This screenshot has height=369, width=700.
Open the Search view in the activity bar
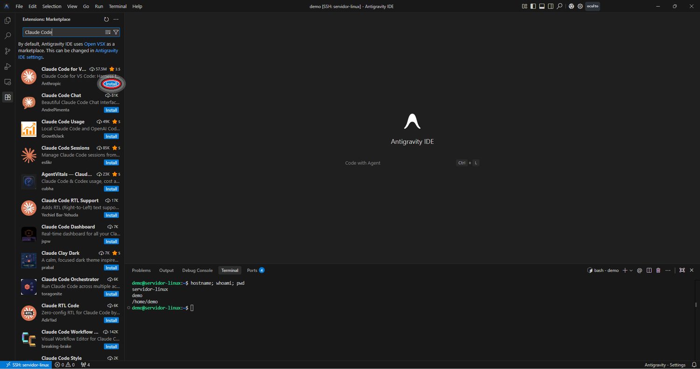coord(7,35)
